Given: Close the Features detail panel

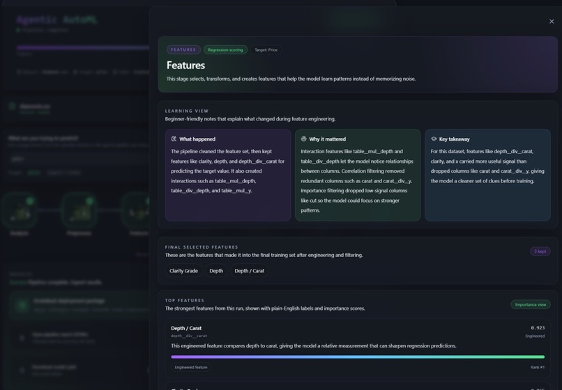Looking at the screenshot, I should coord(552,22).
